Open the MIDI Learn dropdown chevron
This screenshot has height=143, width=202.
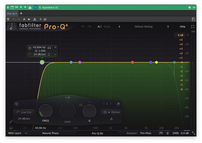click(x=26, y=133)
